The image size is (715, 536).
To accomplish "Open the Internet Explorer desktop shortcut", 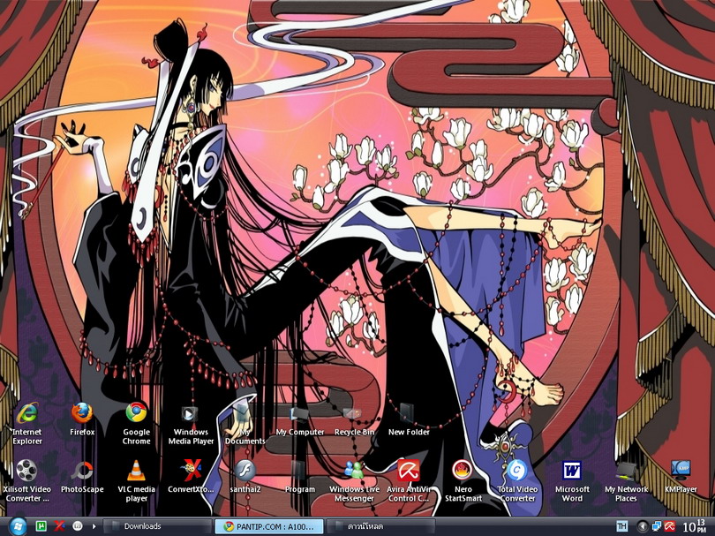I will pyautogui.click(x=27, y=424).
